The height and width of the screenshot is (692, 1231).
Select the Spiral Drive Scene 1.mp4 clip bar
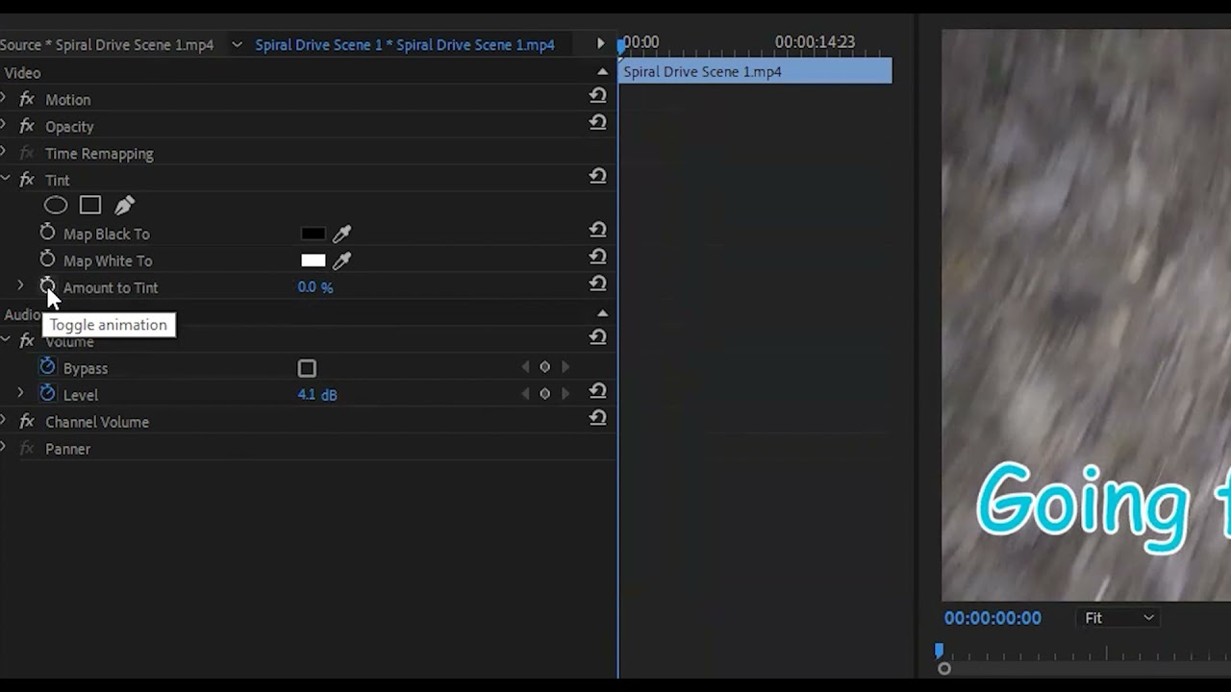coord(757,71)
